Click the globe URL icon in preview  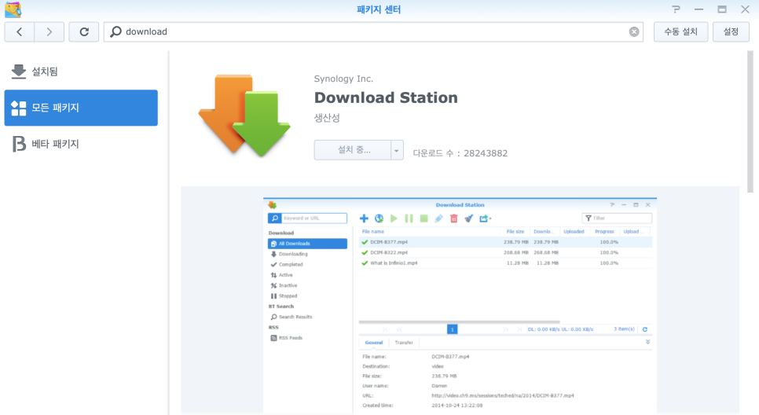(x=379, y=219)
